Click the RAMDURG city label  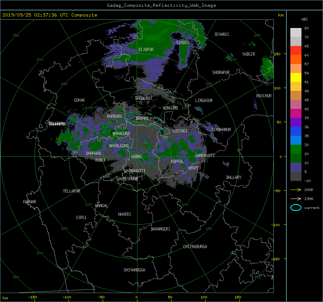(114, 116)
